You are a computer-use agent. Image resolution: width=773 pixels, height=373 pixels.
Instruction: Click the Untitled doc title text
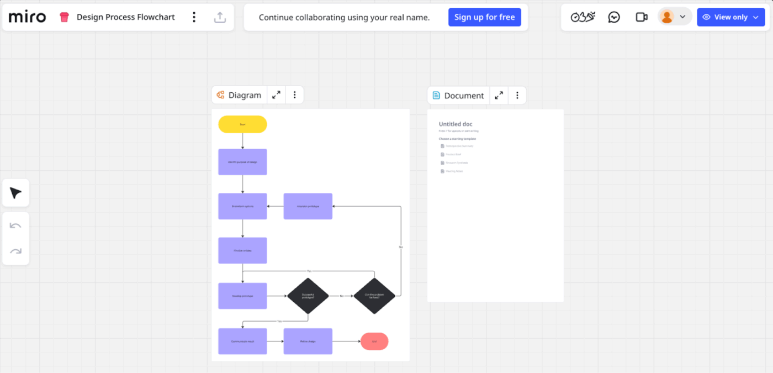(x=456, y=124)
